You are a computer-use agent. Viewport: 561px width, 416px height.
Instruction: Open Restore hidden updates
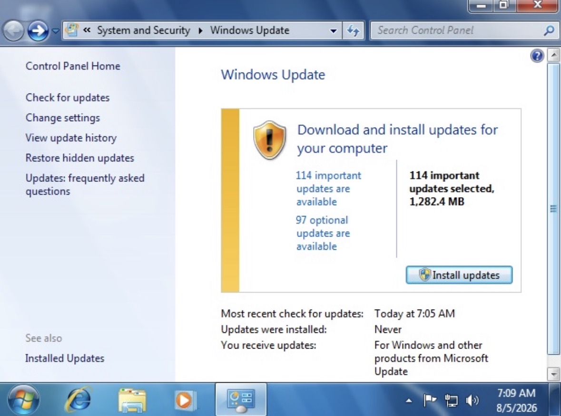80,158
